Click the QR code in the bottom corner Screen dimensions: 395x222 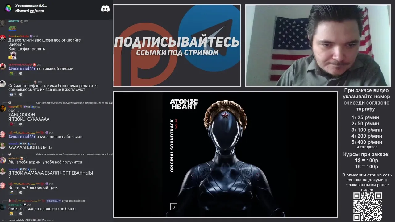point(368,207)
